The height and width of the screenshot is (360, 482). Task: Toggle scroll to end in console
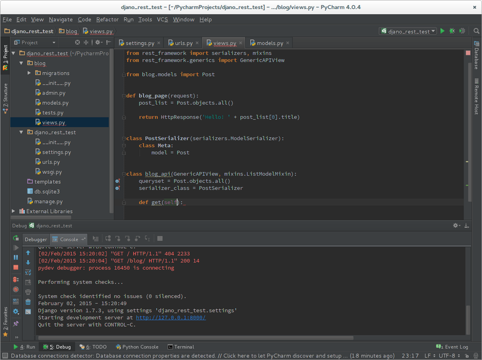click(28, 282)
